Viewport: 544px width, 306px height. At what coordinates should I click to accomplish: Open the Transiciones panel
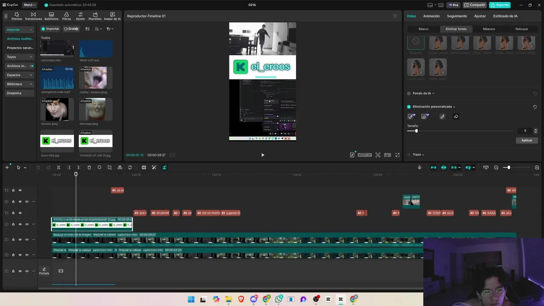[x=33, y=16]
